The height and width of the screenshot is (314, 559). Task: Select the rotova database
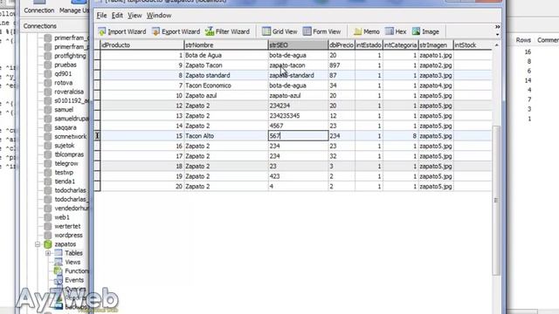(64, 83)
